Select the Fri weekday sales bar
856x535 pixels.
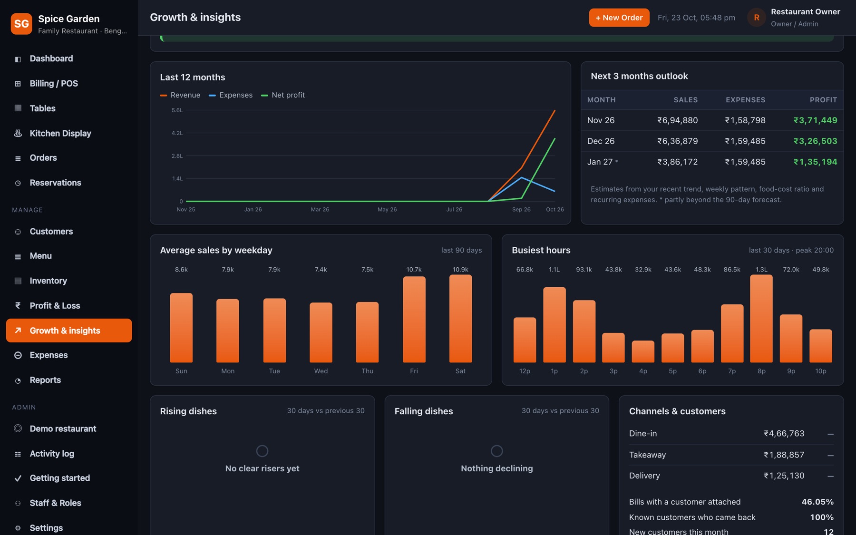(414, 320)
